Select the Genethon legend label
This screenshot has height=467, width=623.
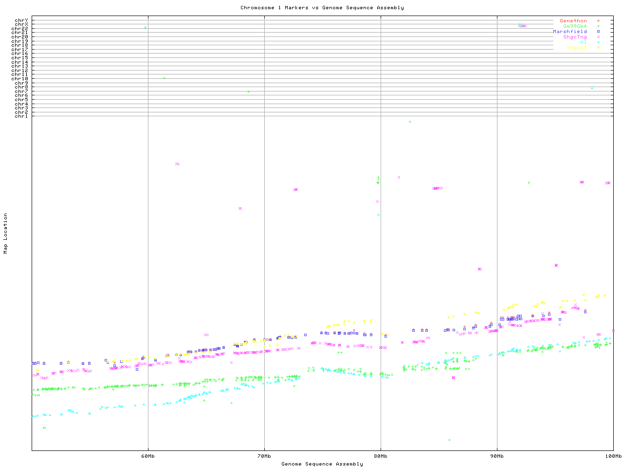573,21
